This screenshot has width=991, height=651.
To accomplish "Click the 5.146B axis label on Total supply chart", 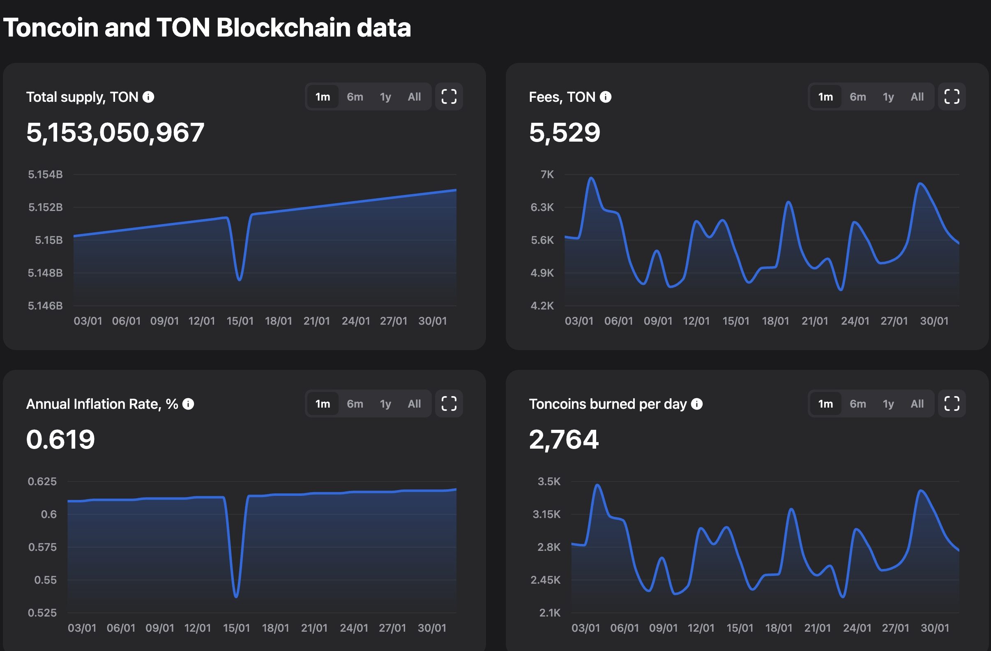I will [45, 306].
